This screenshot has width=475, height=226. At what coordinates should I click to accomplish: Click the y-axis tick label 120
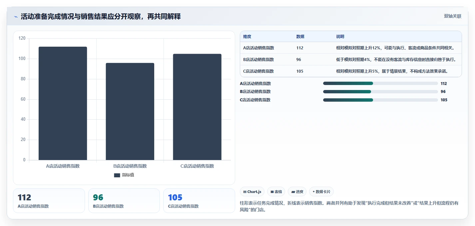click(22, 38)
